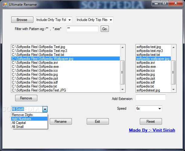Open the Speed 6x dropdown

click(149, 108)
